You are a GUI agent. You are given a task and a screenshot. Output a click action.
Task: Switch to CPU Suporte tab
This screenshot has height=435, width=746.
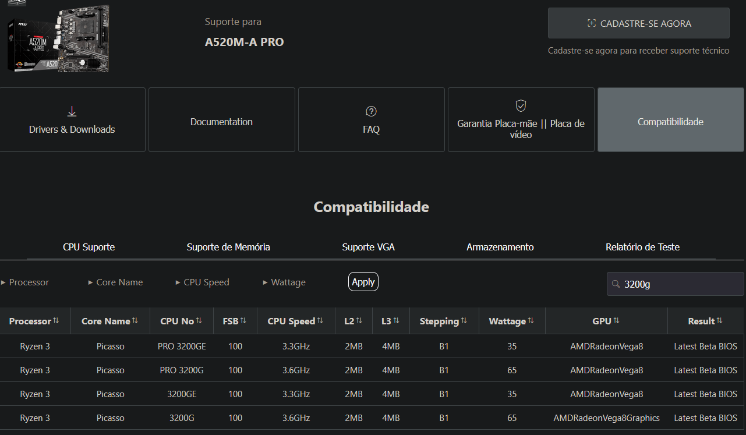[89, 247]
